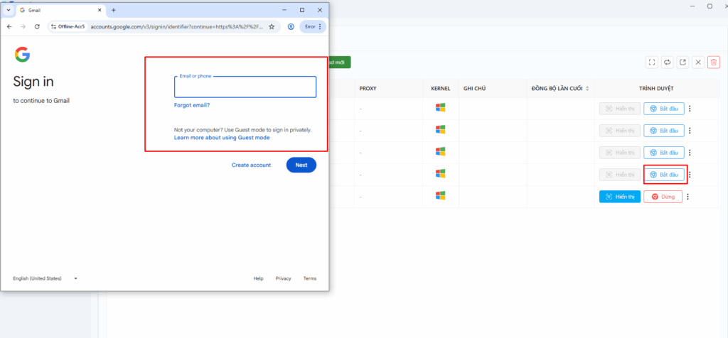Open the Chrome profile avatar icon
728x338 pixels.
point(291,26)
